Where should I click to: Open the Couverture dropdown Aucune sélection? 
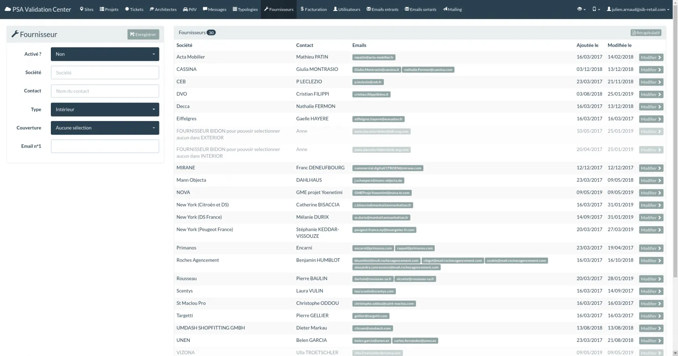105,128
